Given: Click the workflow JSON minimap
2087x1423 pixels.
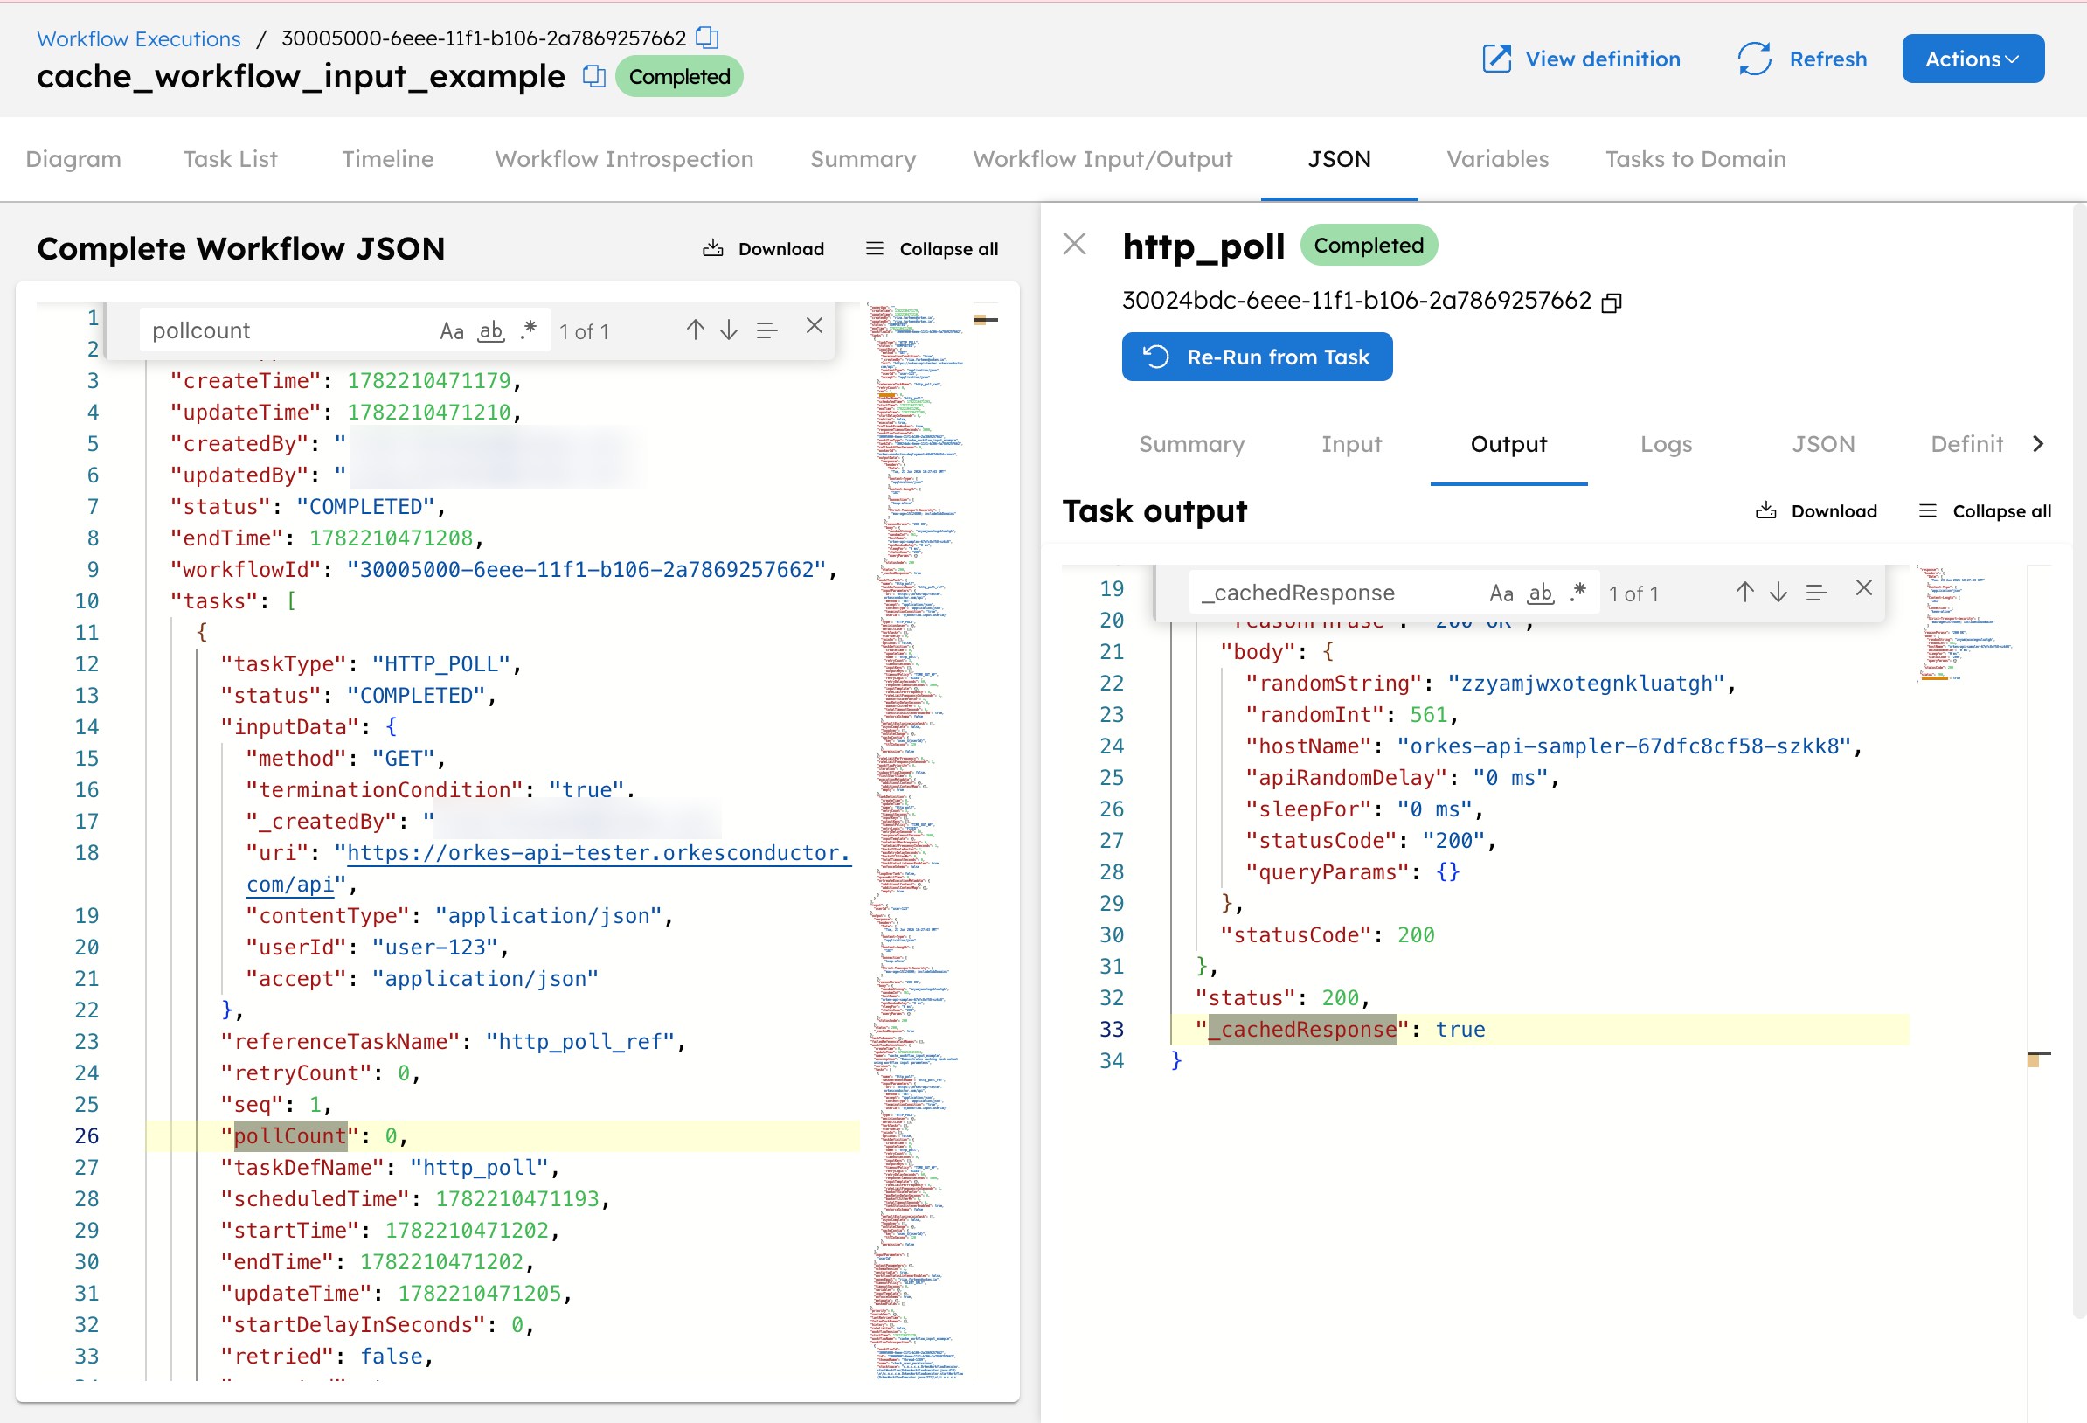Looking at the screenshot, I should click(x=920, y=840).
